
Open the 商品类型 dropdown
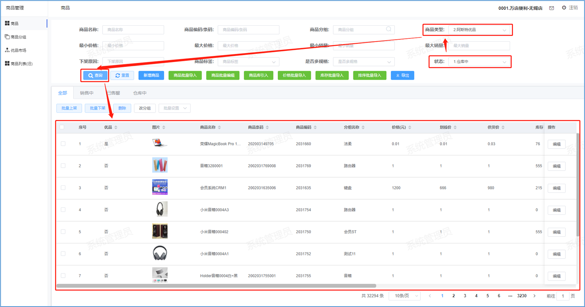tap(479, 30)
